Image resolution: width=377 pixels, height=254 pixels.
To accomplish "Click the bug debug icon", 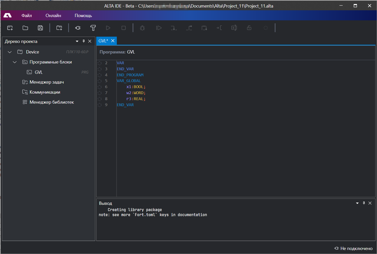I will (142, 28).
